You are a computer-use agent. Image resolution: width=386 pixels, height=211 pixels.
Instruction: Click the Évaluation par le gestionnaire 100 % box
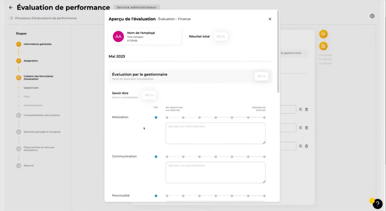point(261,76)
